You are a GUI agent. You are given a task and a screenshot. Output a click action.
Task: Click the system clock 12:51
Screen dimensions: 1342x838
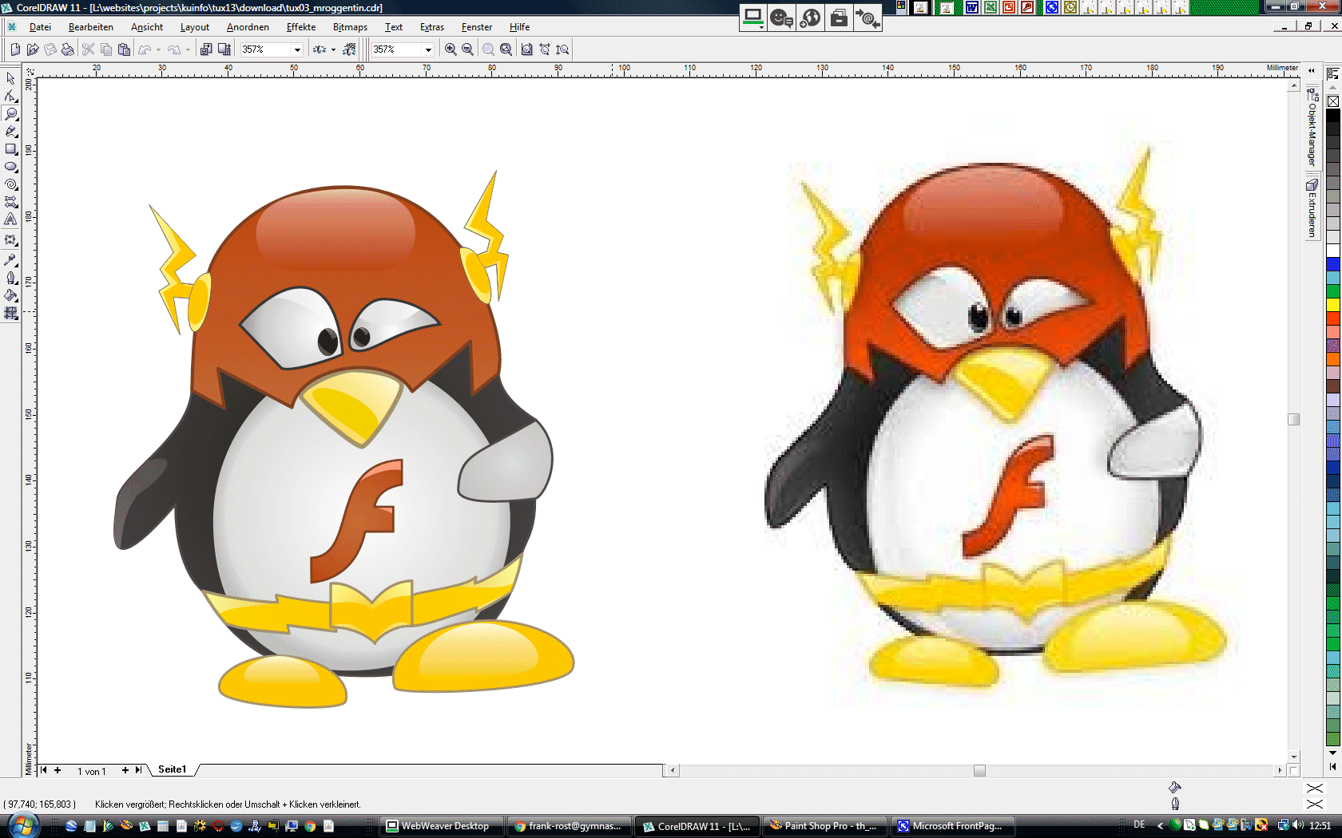point(1320,825)
